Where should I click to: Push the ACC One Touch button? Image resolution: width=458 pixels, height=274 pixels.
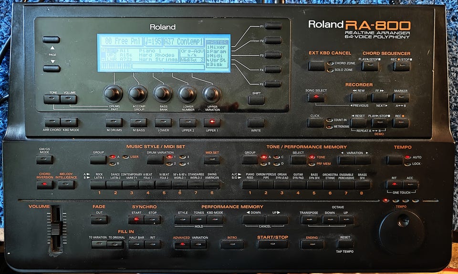tap(411, 185)
